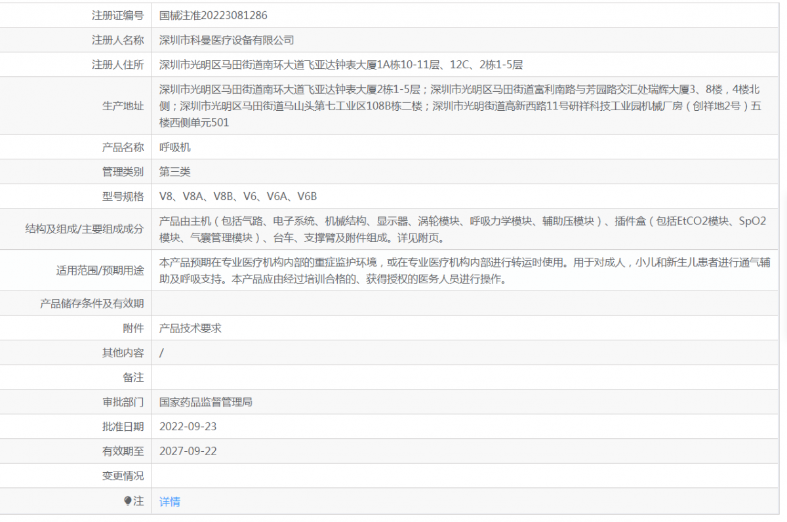Click the 注册证编号 label
This screenshot has height=522, width=787.
(x=117, y=15)
